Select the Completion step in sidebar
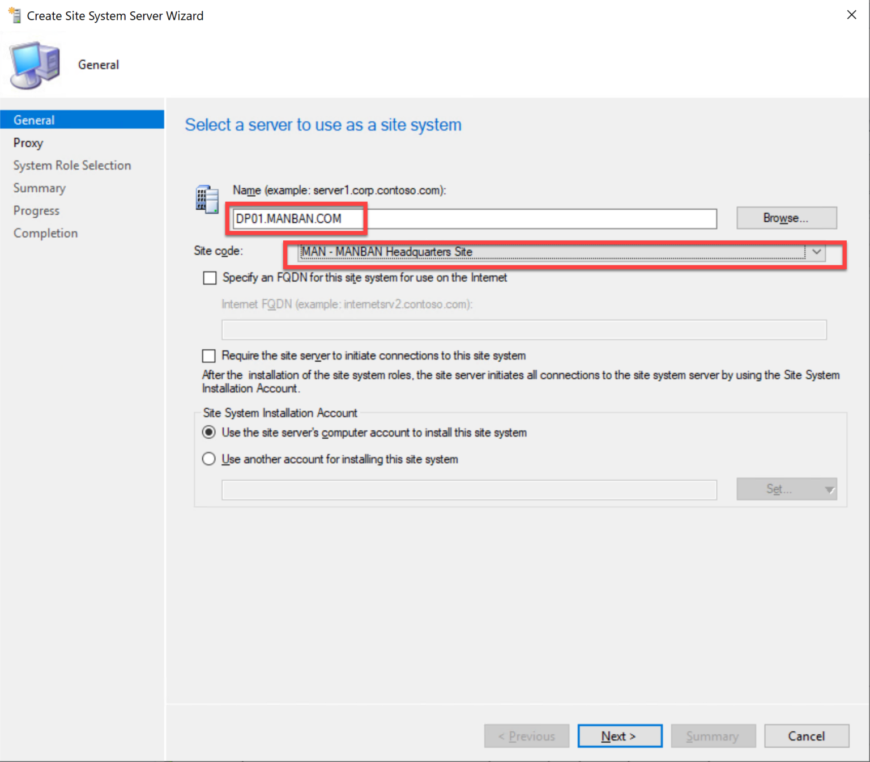The image size is (870, 762). coord(46,234)
